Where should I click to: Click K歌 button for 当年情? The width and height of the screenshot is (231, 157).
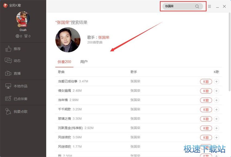[x=206, y=100]
